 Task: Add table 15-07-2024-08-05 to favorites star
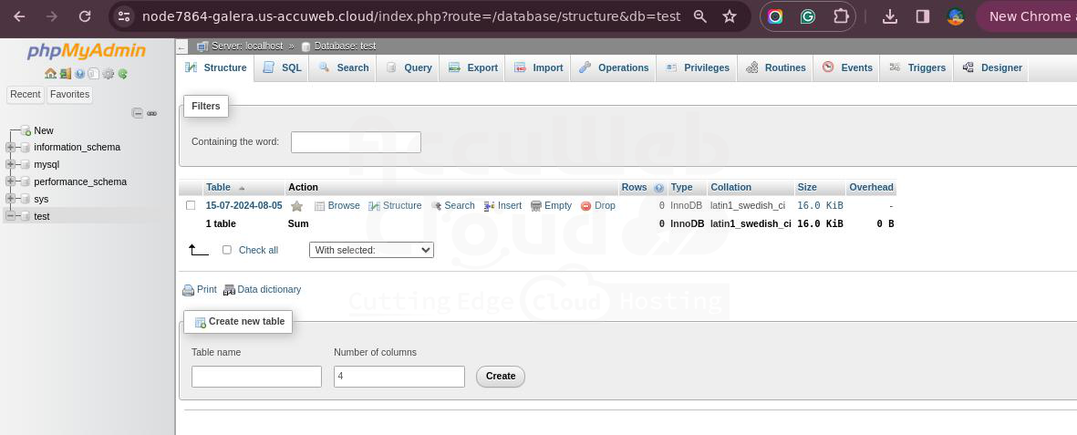click(296, 206)
